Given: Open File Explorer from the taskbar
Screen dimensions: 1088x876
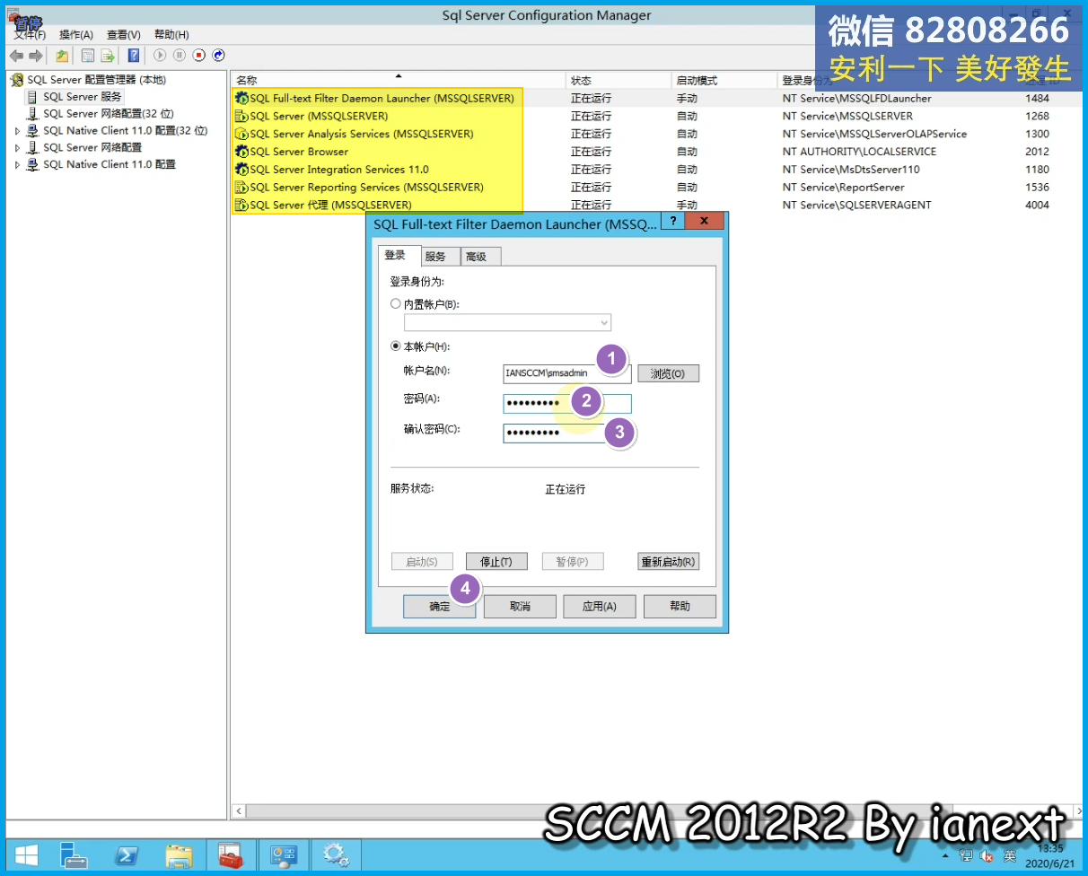Looking at the screenshot, I should pos(180,855).
